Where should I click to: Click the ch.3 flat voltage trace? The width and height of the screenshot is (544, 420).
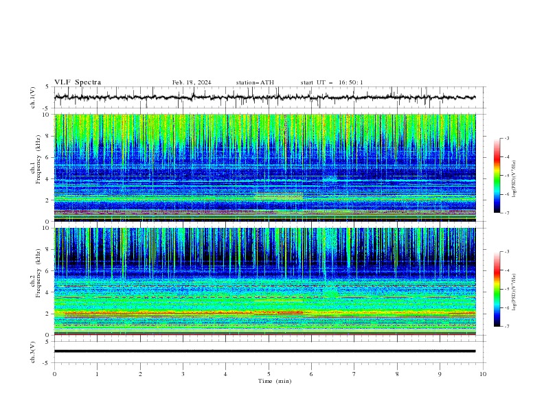265,351
